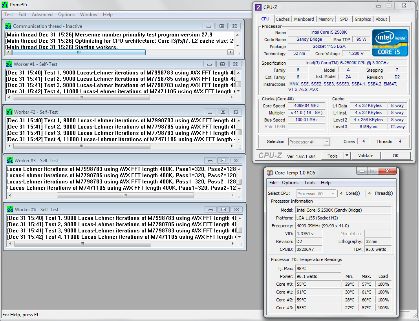Click the Worker #4 horizontal scrollbar thumb
The width and height of the screenshot is (419, 321).
pyautogui.click(x=82, y=243)
